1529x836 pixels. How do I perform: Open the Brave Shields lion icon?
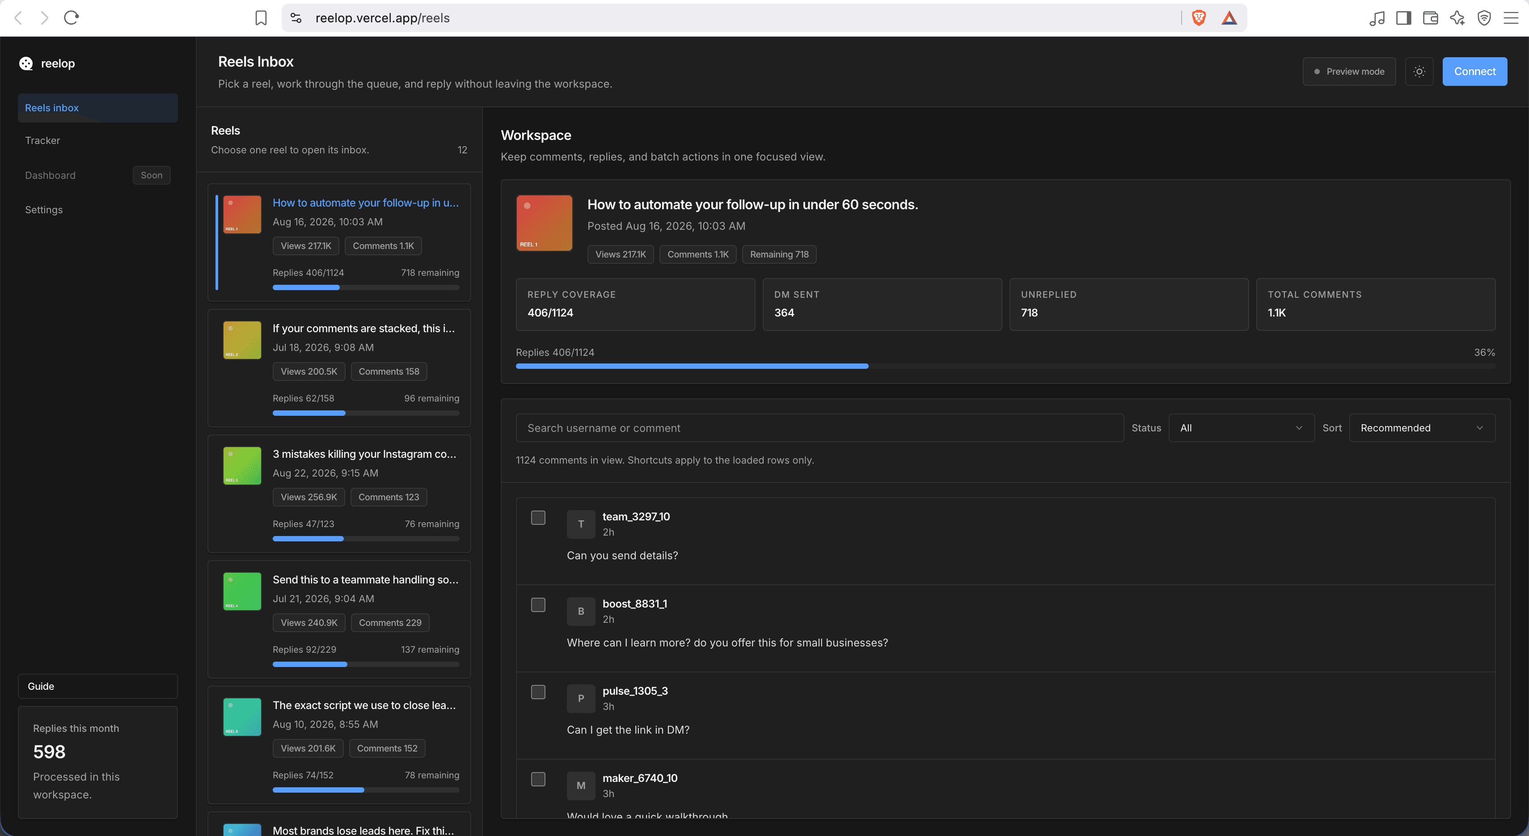tap(1199, 18)
